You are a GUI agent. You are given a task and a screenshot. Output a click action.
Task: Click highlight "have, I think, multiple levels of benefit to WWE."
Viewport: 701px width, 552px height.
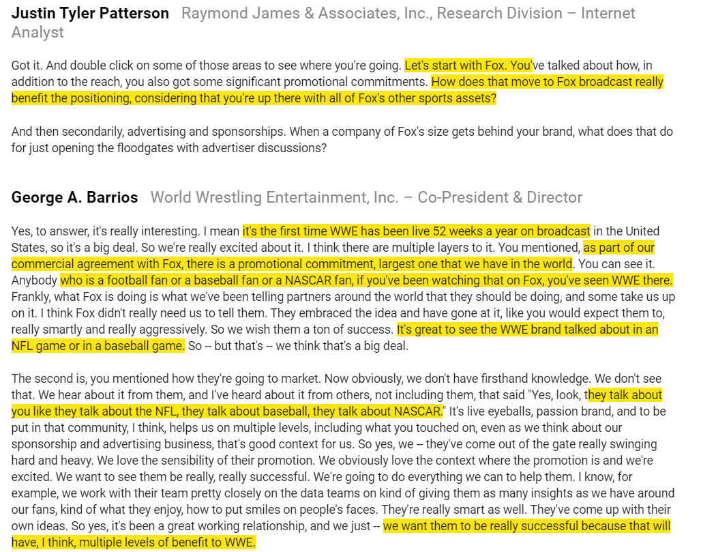pos(133,542)
